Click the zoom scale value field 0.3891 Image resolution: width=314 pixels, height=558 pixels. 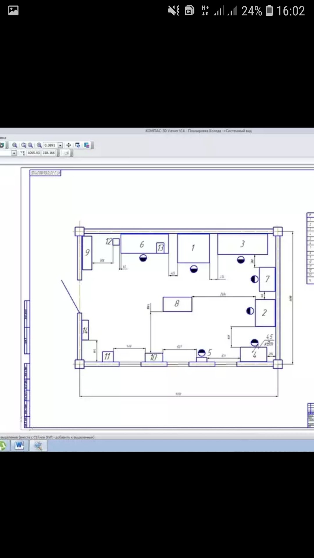[50, 145]
